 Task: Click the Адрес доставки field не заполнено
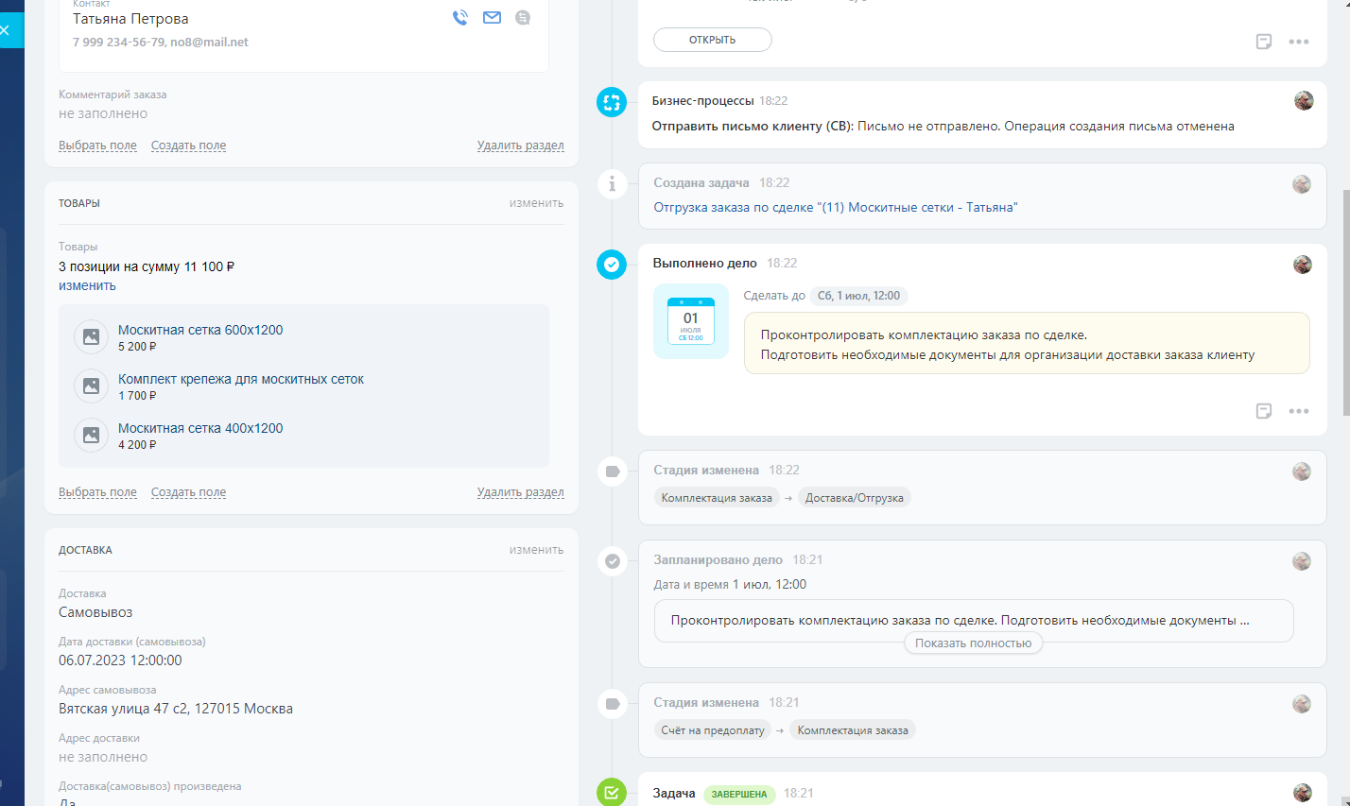point(103,757)
